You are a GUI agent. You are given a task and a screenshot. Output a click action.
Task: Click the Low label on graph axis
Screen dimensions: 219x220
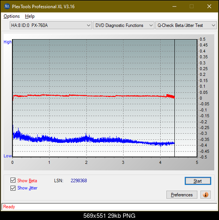tap(8, 156)
